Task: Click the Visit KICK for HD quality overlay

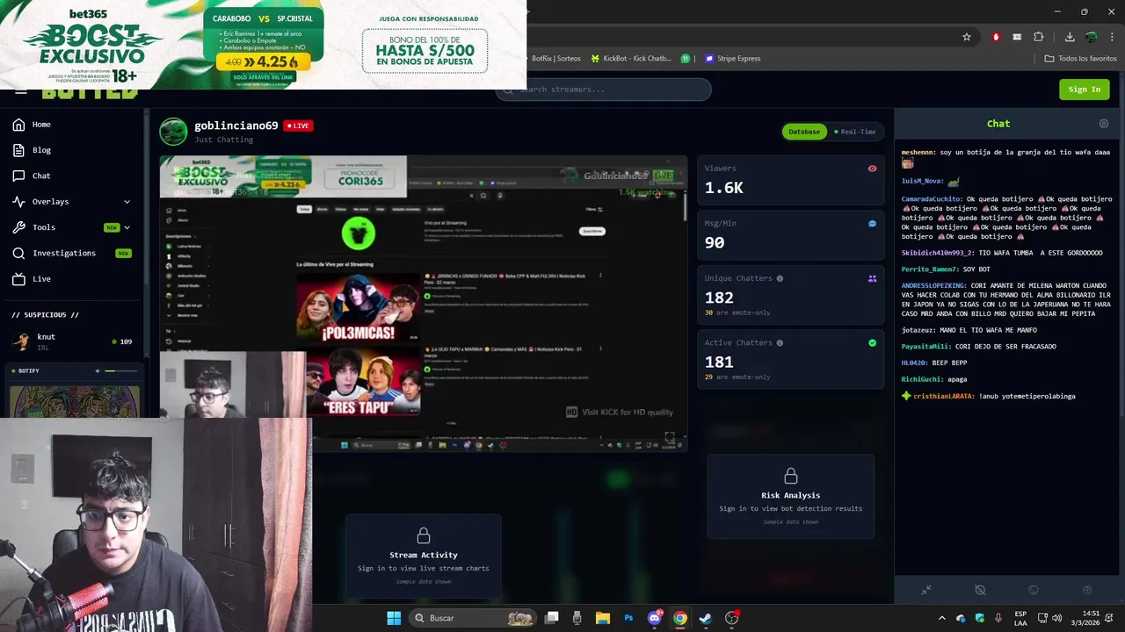Action: (x=620, y=412)
